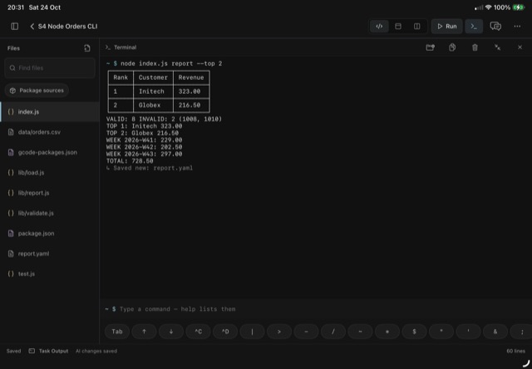Tap the down arrow history key
Viewport: 532px width, 369px height.
(x=171, y=332)
